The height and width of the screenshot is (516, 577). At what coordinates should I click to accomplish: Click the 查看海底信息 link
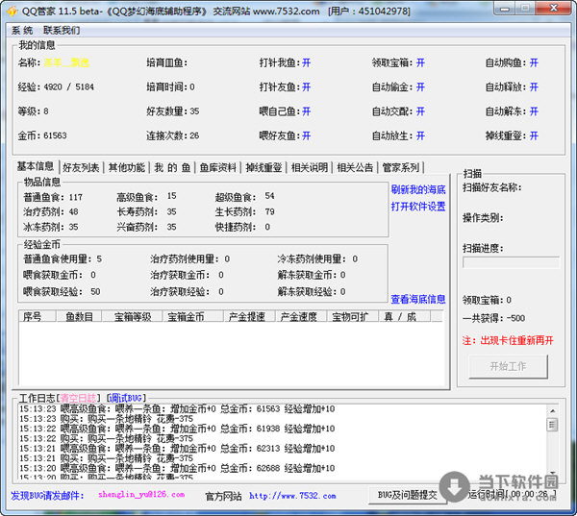pos(418,300)
